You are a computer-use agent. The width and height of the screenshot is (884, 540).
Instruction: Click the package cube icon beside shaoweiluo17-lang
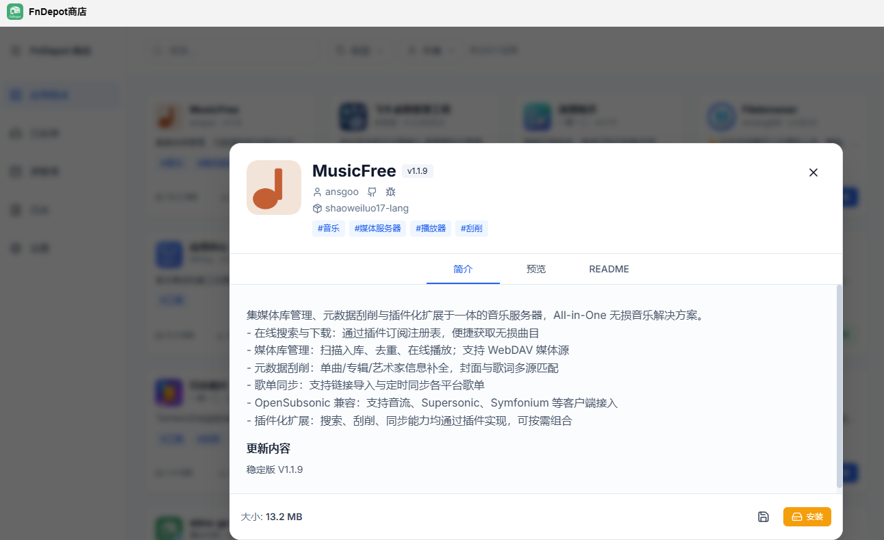coord(317,208)
